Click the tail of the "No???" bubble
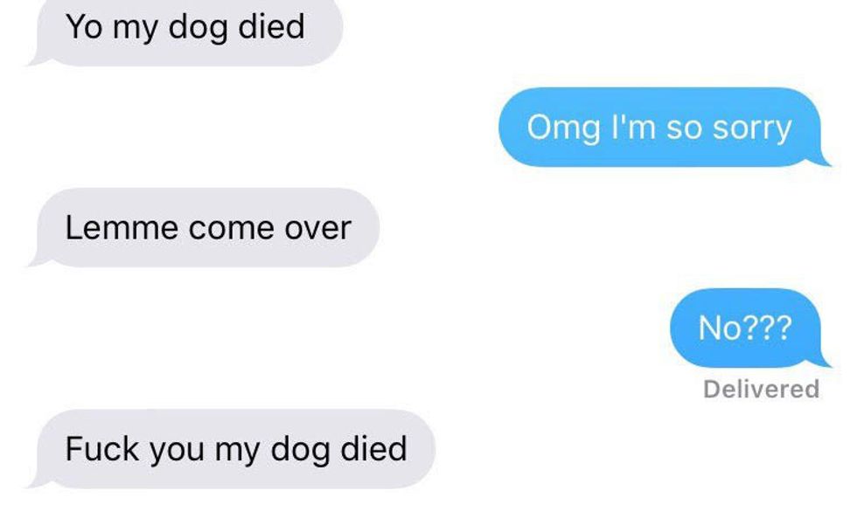This screenshot has width=857, height=532. coord(823,361)
